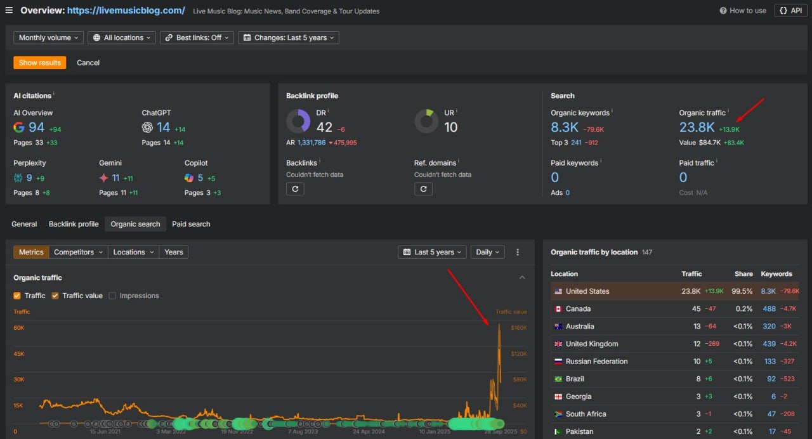812x439 pixels.
Task: Uncheck the Traffic value checkbox
Action: click(x=55, y=296)
